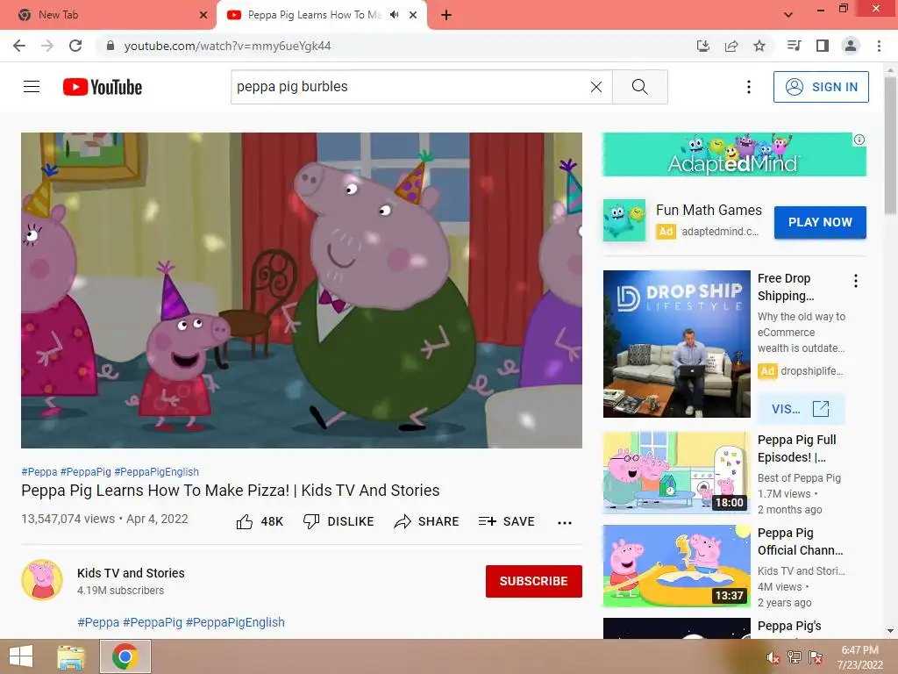The image size is (898, 674).
Task: Open more actions ellipsis below video
Action: (565, 523)
